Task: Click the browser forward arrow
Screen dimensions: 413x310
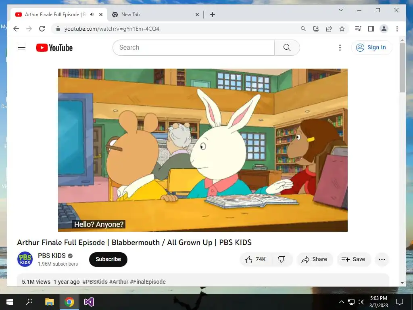Action: (29, 29)
